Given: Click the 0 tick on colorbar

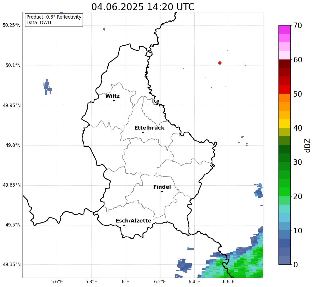Looking at the screenshot, I should click(295, 264).
